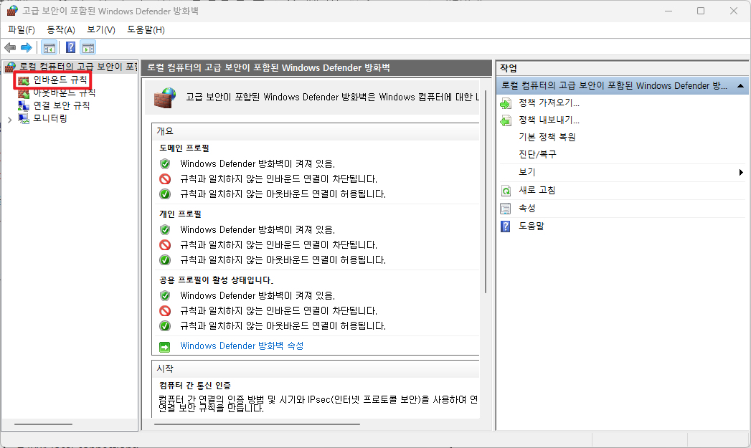
Task: Click the 속성 properties icon
Action: pos(506,209)
